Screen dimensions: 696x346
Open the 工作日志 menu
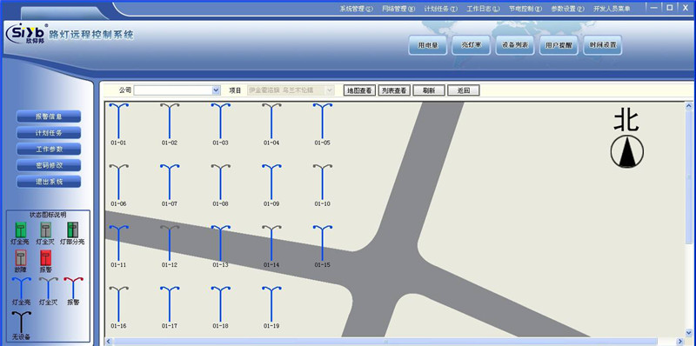(483, 9)
